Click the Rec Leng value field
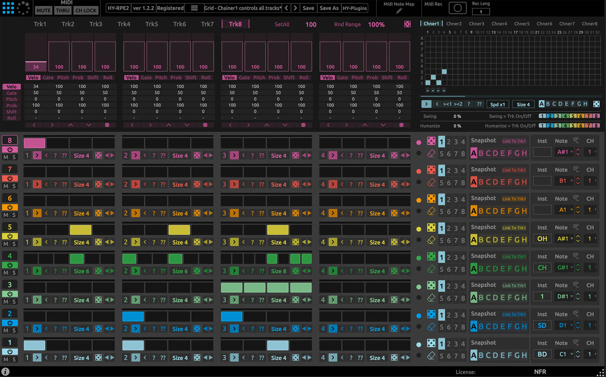606x377 pixels. pyautogui.click(x=481, y=12)
